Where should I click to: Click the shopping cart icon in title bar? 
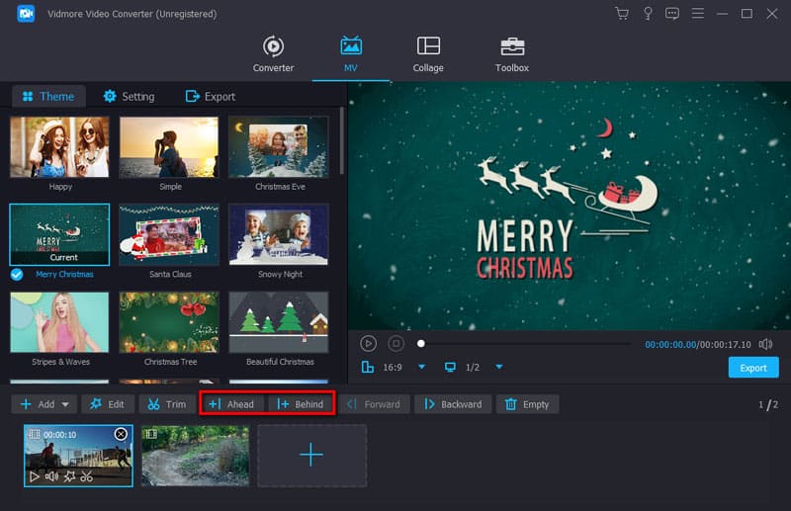tap(622, 14)
